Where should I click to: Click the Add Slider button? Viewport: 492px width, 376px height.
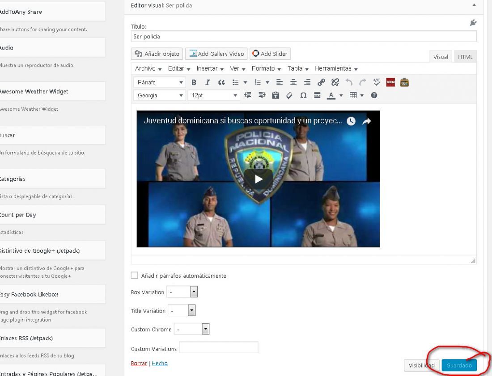pos(270,54)
